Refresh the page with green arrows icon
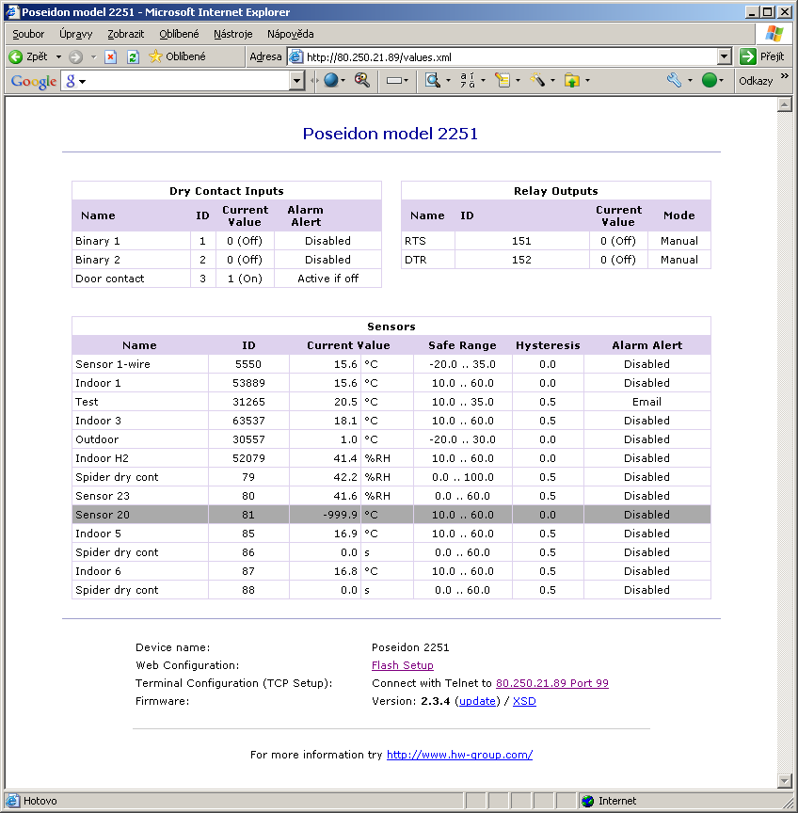 (134, 56)
